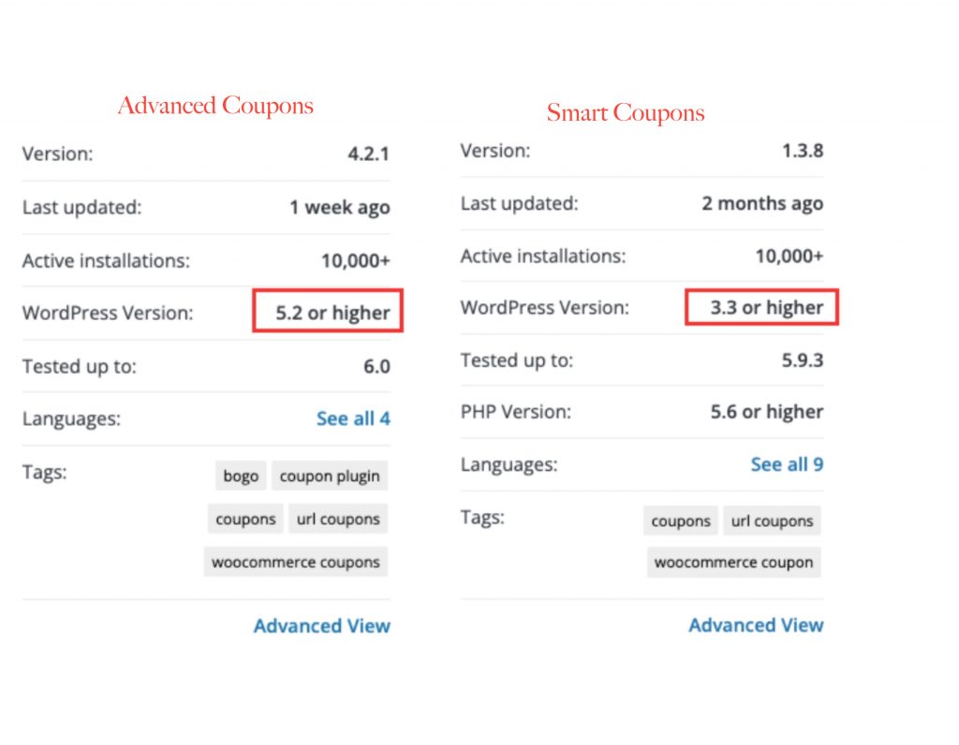Click the "Advanced Coupons" heading

point(215,105)
